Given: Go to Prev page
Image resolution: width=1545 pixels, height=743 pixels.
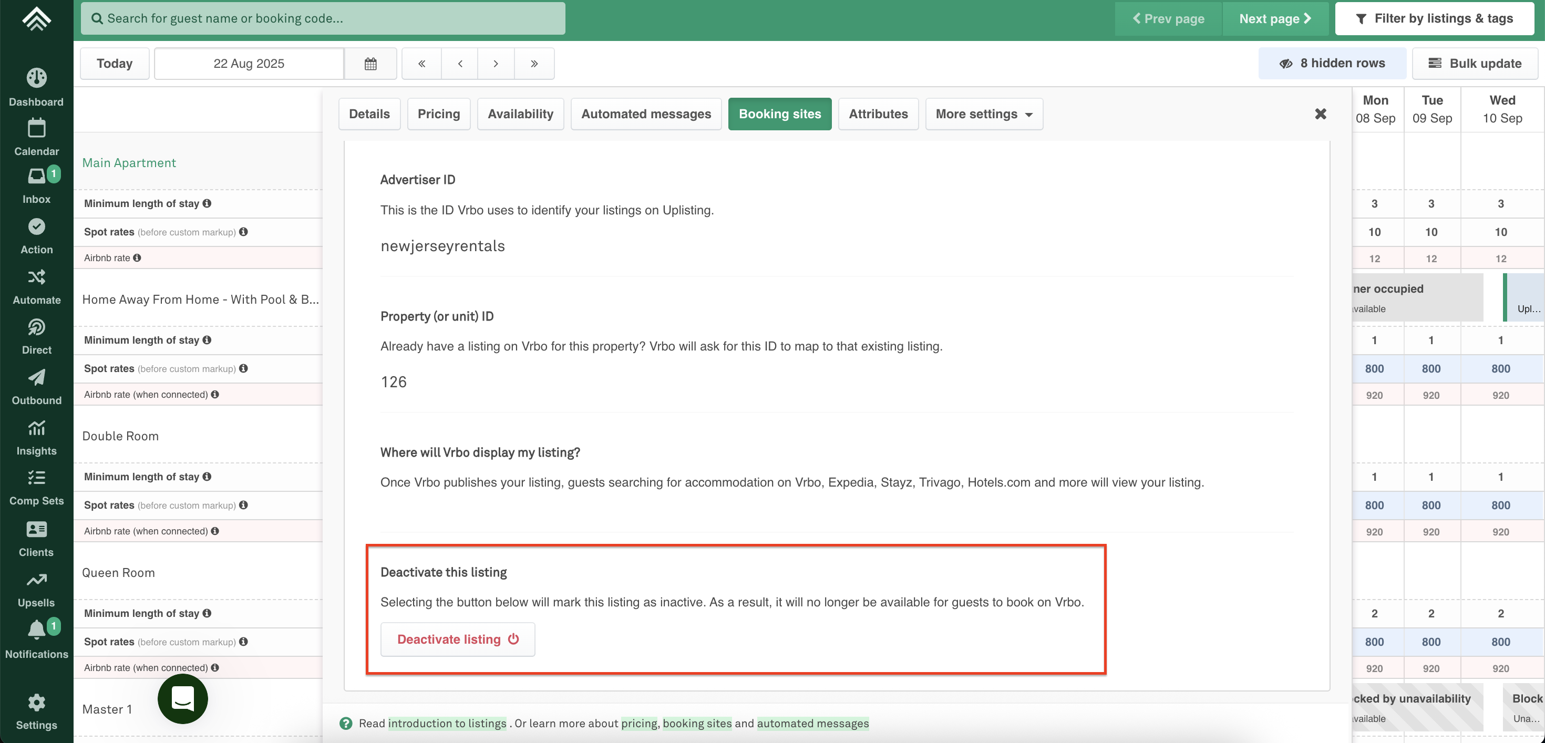Looking at the screenshot, I should (x=1168, y=18).
